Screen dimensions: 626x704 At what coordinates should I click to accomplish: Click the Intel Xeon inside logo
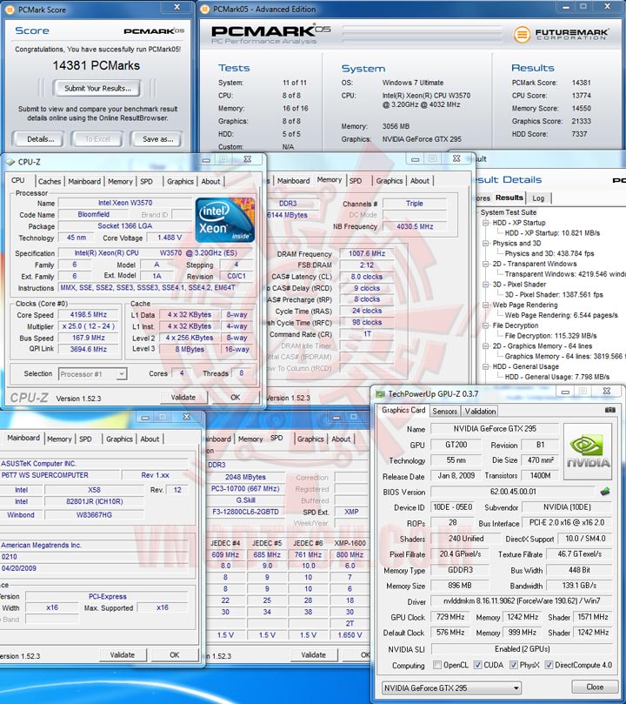click(x=224, y=220)
